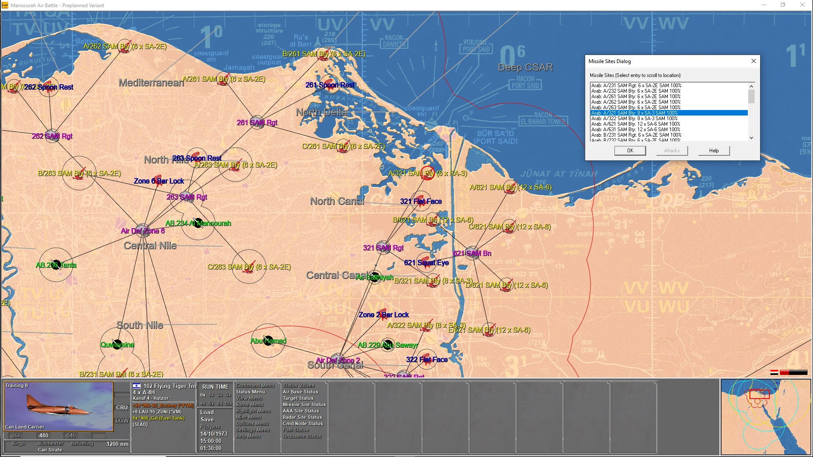Click the Zone 2 Bar Lock radar icon
Viewport: 813px width, 457px height.
(382, 315)
